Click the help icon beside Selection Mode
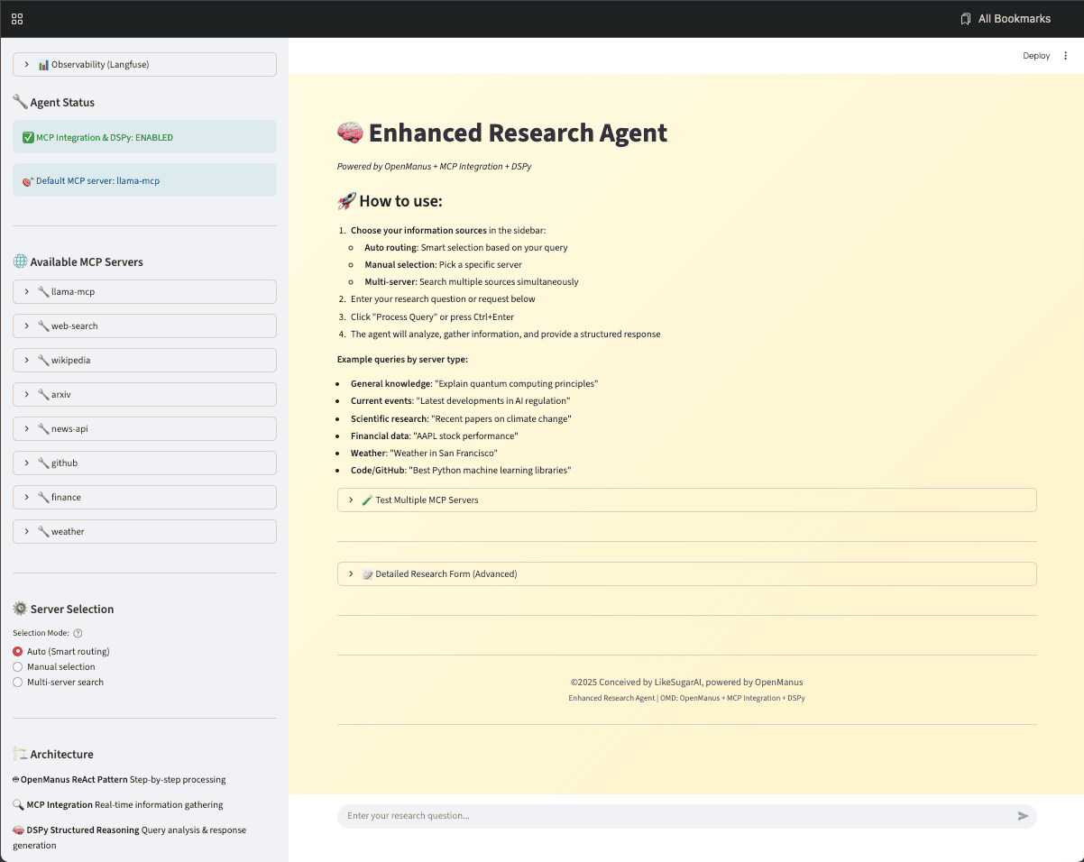Image resolution: width=1084 pixels, height=862 pixels. [78, 633]
